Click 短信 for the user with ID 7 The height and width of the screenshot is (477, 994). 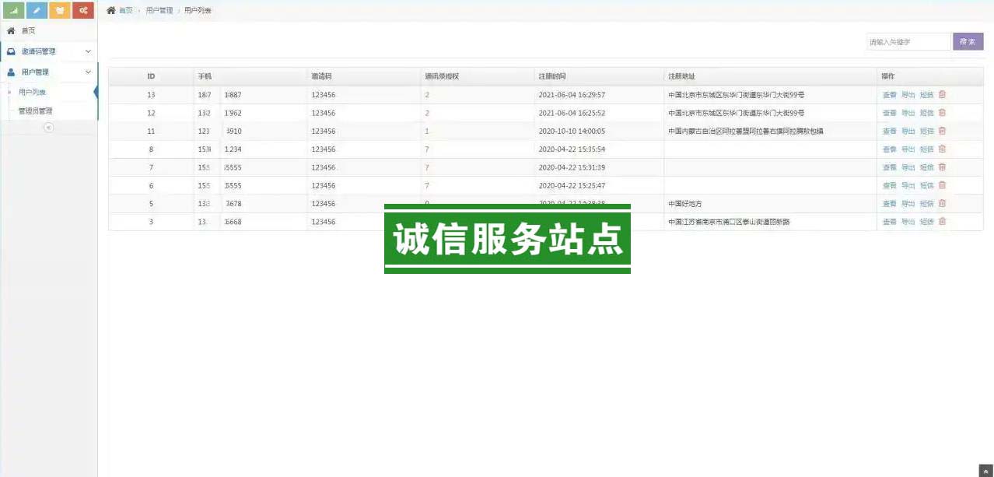(x=926, y=167)
